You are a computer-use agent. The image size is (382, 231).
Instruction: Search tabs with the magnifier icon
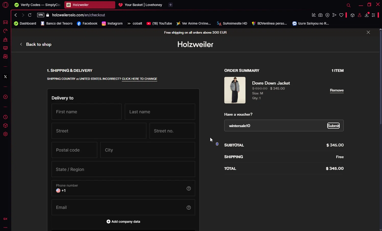click(x=349, y=5)
